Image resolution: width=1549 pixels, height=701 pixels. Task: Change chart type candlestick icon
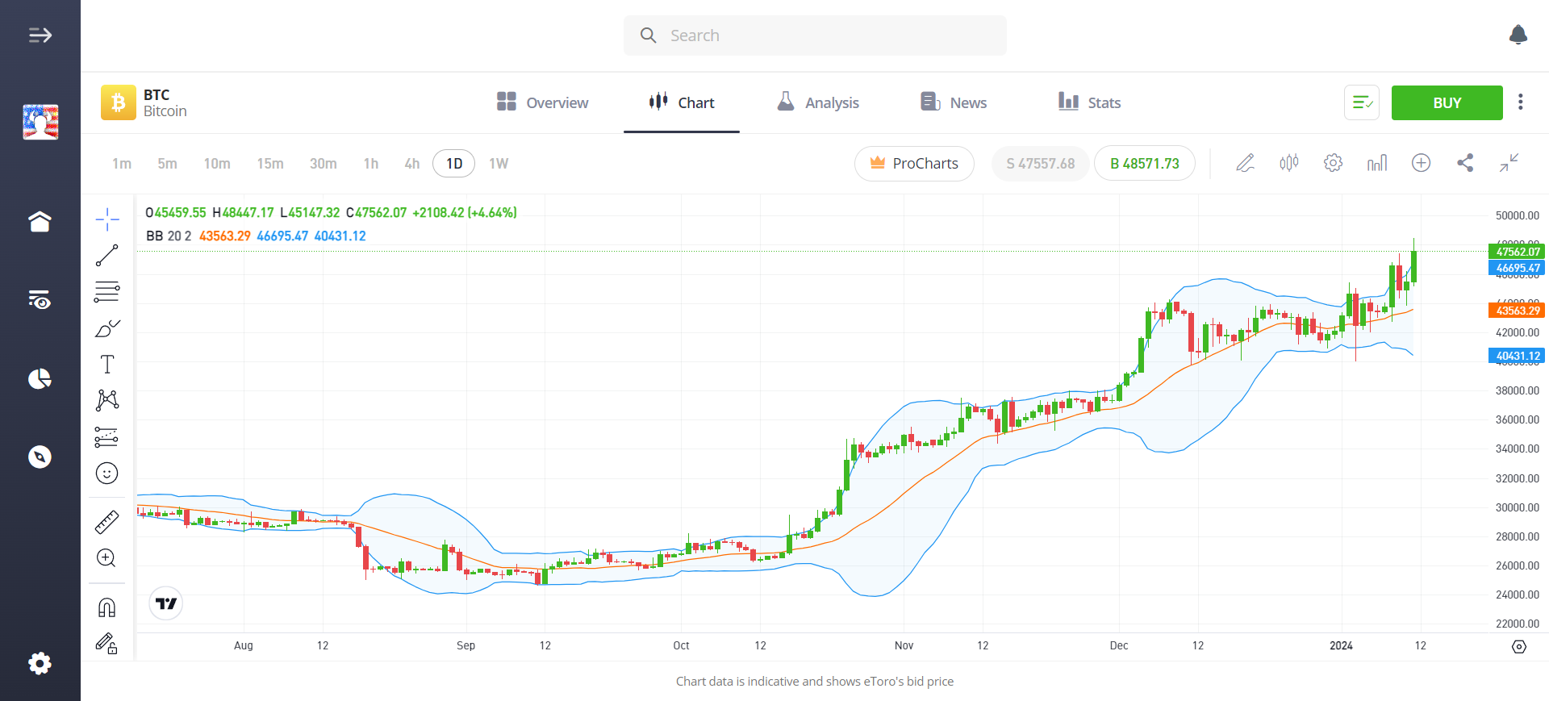(x=1289, y=163)
